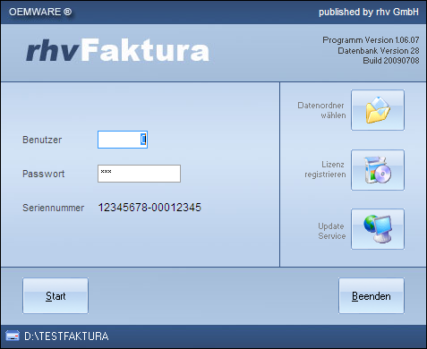Image resolution: width=427 pixels, height=349 pixels.
Task: Click the Lizenz registrieren label text
Action: (325, 169)
